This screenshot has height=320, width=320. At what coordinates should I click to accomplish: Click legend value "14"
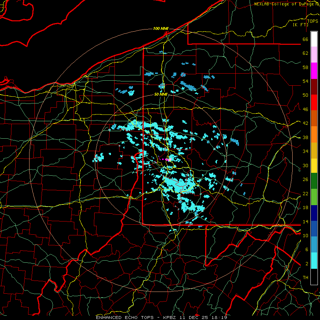tap(305, 222)
